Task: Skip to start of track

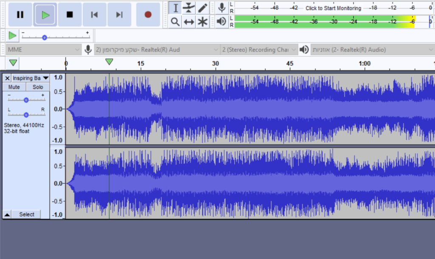Action: coord(94,15)
